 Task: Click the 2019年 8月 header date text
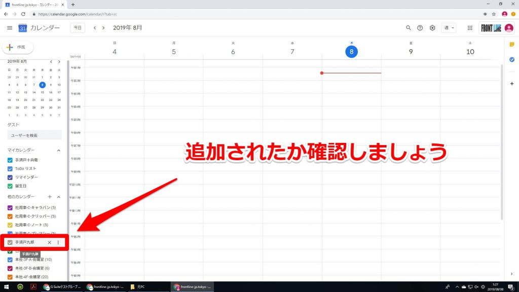127,28
